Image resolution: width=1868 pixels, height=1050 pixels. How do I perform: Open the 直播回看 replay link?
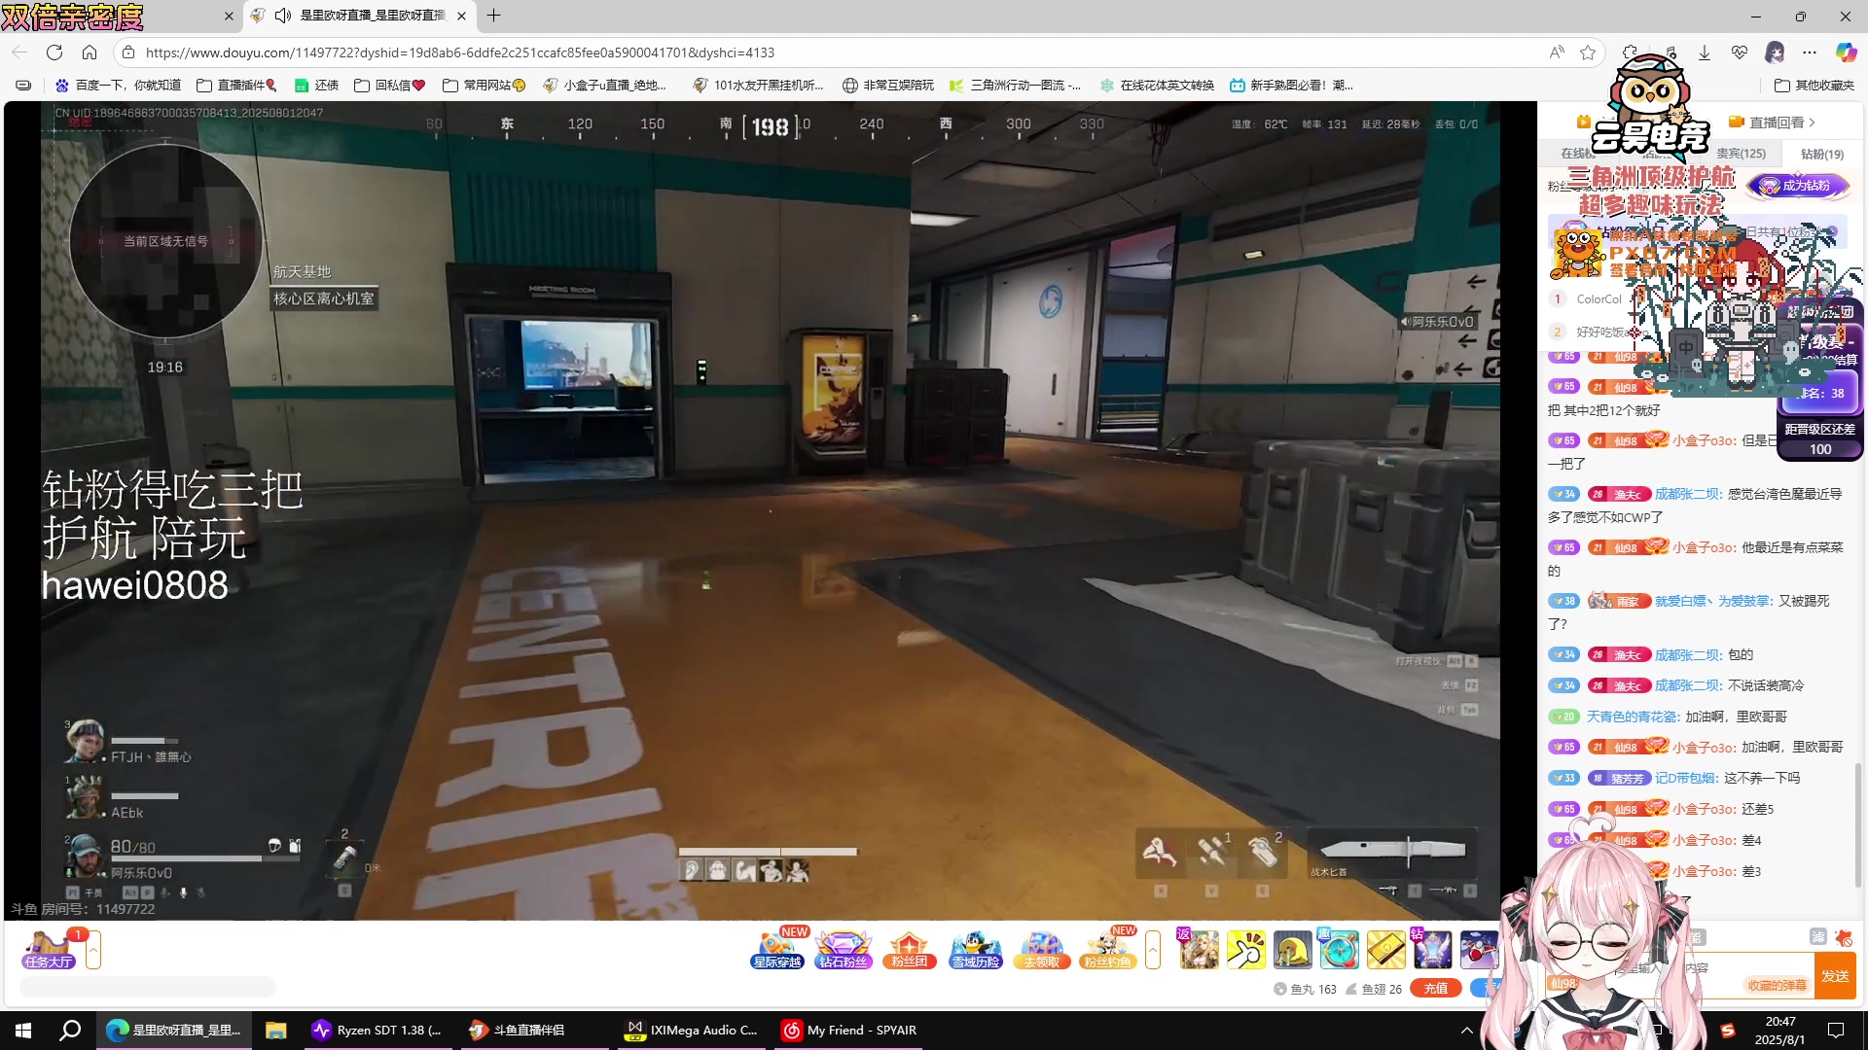pos(1772,122)
